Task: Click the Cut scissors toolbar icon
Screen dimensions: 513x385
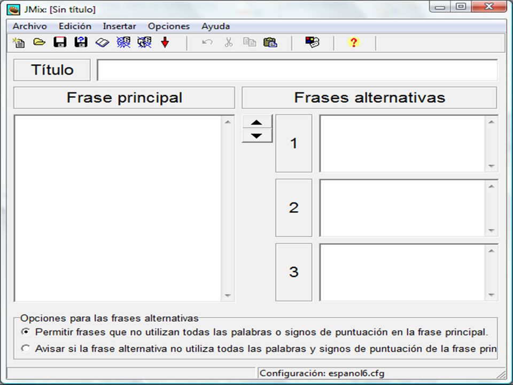Action: 229,42
